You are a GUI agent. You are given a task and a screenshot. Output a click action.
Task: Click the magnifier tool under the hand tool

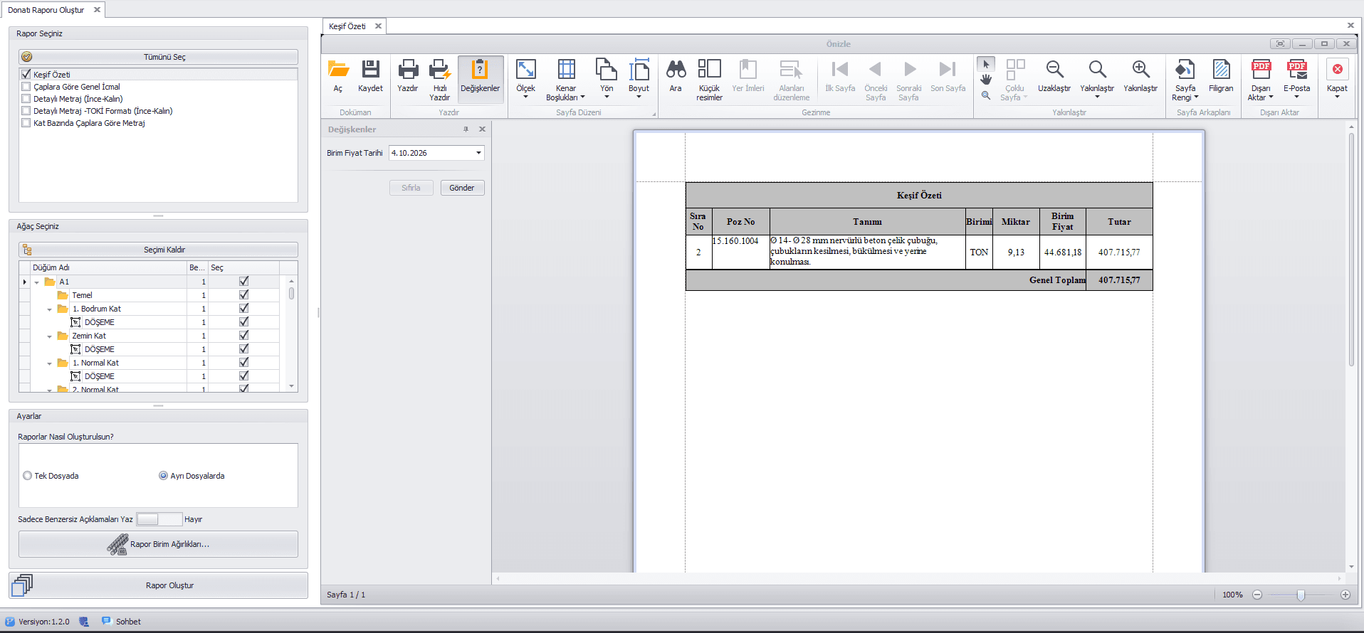coord(986,95)
